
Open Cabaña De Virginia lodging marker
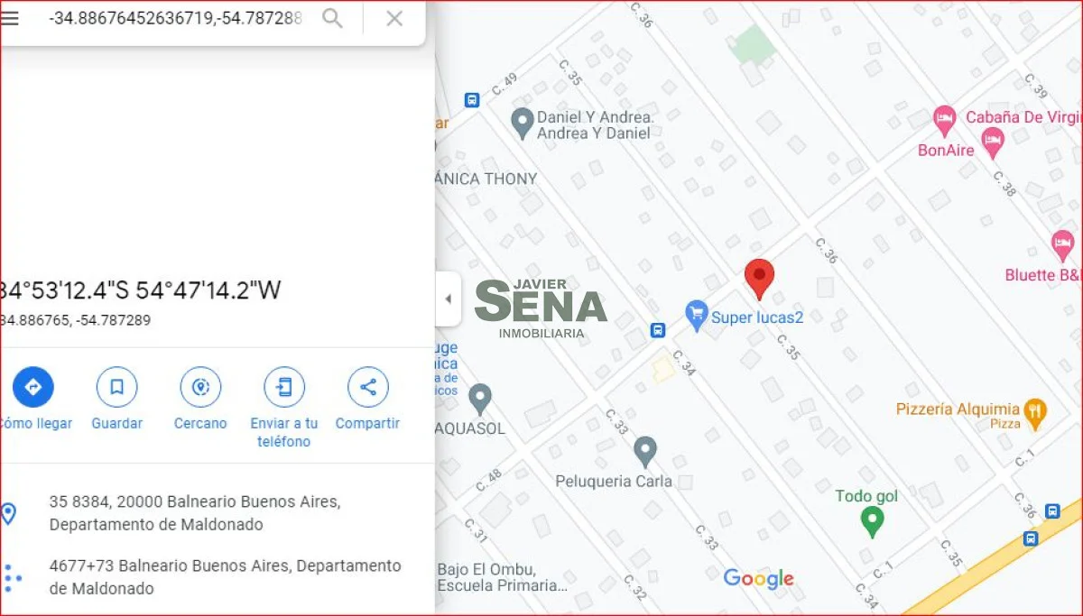click(x=945, y=118)
